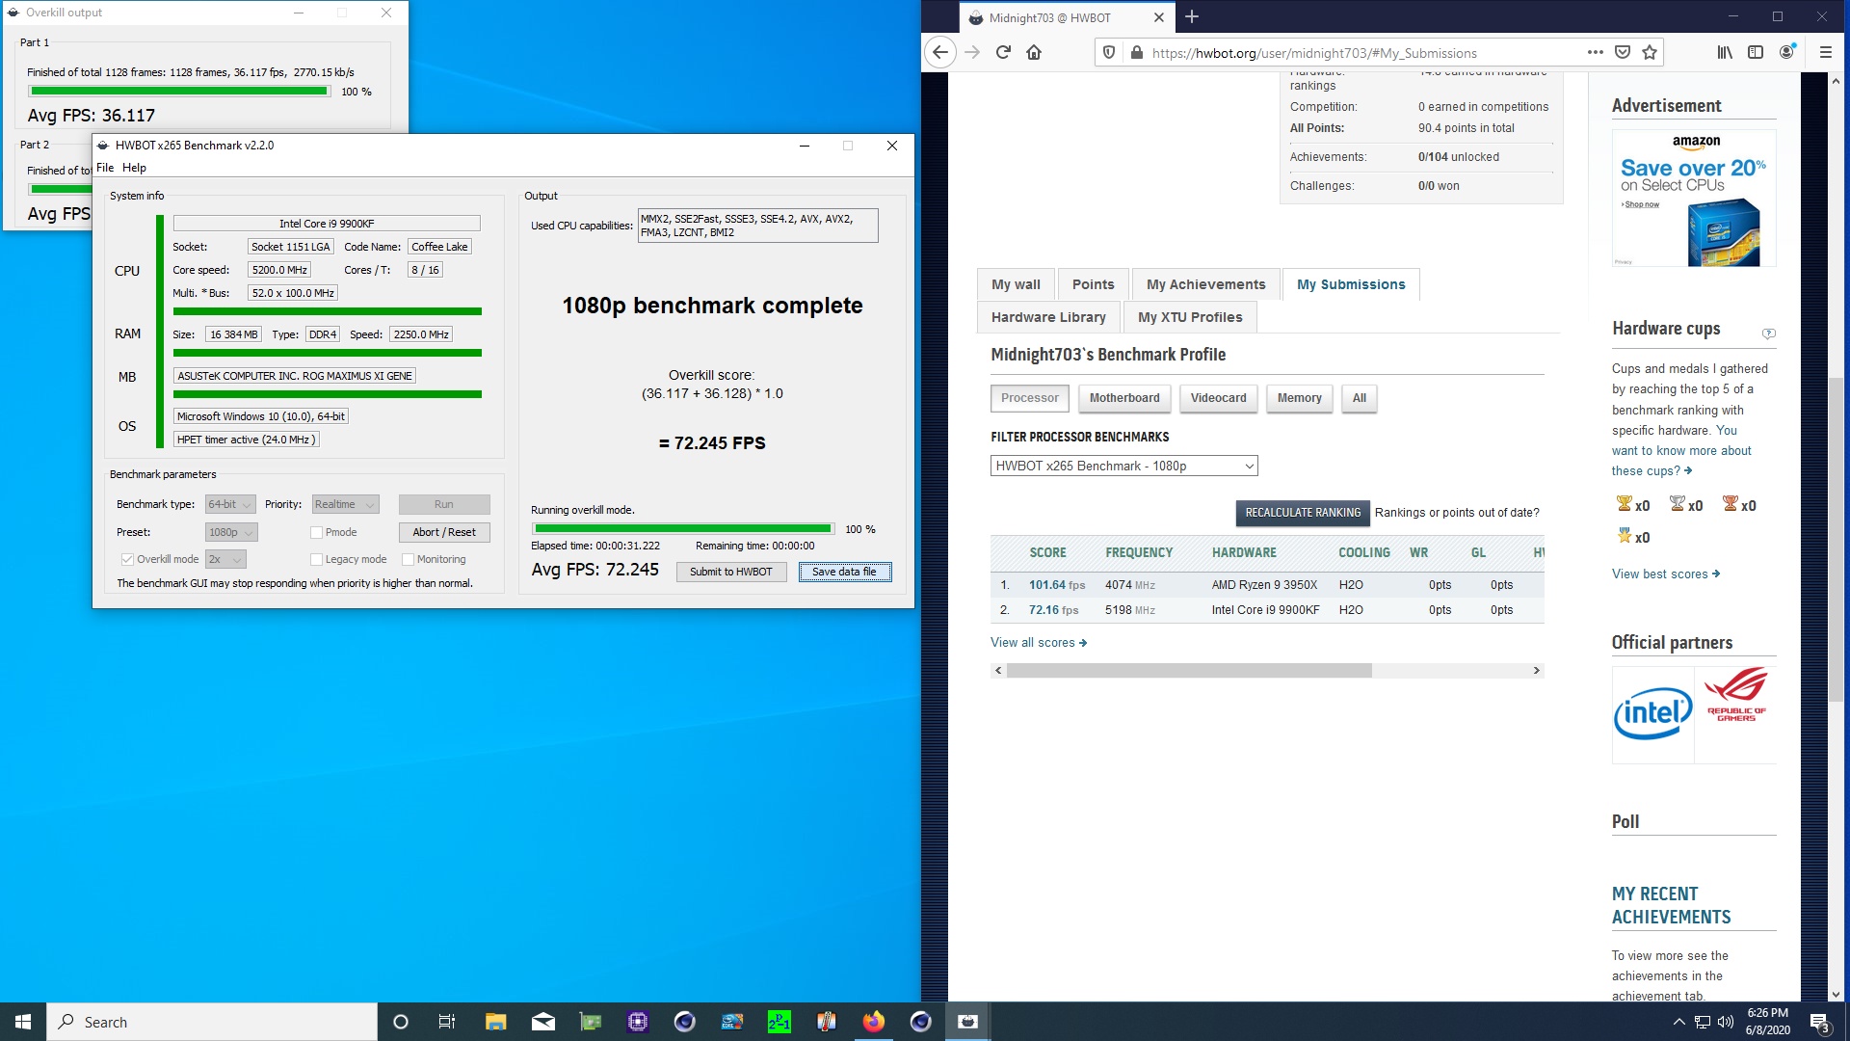Enable the Pmode checkbox
The image size is (1850, 1041).
[316, 532]
